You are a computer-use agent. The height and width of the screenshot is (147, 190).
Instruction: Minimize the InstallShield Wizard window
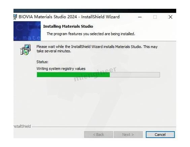(140, 17)
